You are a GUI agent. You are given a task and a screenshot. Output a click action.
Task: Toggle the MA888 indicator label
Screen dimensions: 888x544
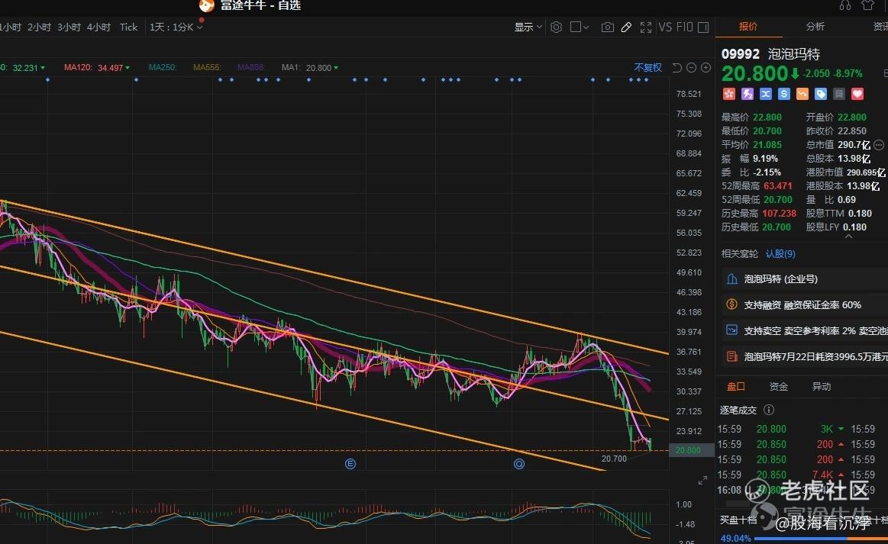[251, 67]
